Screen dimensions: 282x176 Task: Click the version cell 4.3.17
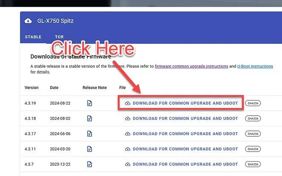(30, 134)
